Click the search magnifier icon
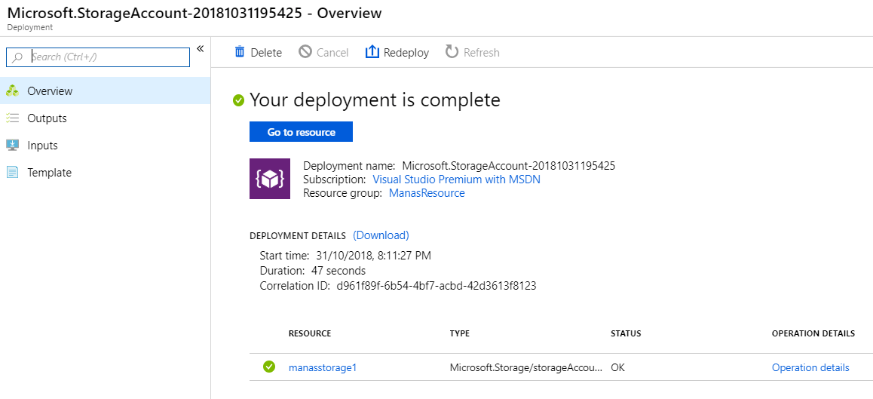873x399 pixels. (x=18, y=57)
